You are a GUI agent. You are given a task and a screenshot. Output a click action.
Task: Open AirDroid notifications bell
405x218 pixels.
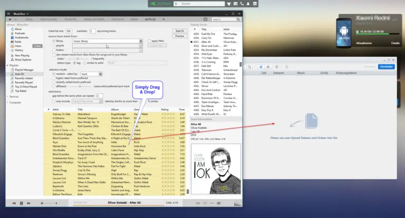(x=248, y=4)
